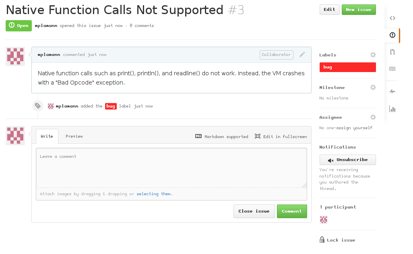This screenshot has height=254, width=413.
Task: Open the Graphs bar chart icon
Action: [x=392, y=109]
